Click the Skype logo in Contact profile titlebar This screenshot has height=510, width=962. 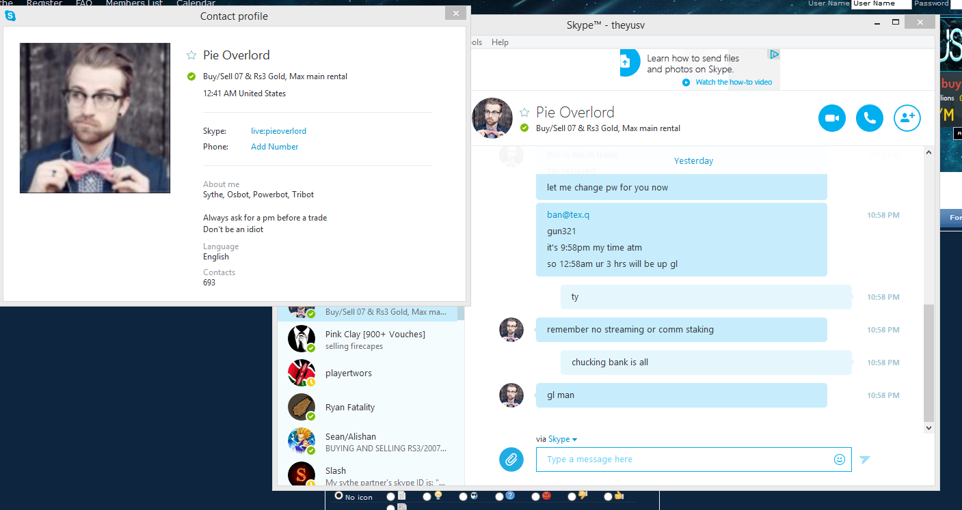tap(10, 16)
